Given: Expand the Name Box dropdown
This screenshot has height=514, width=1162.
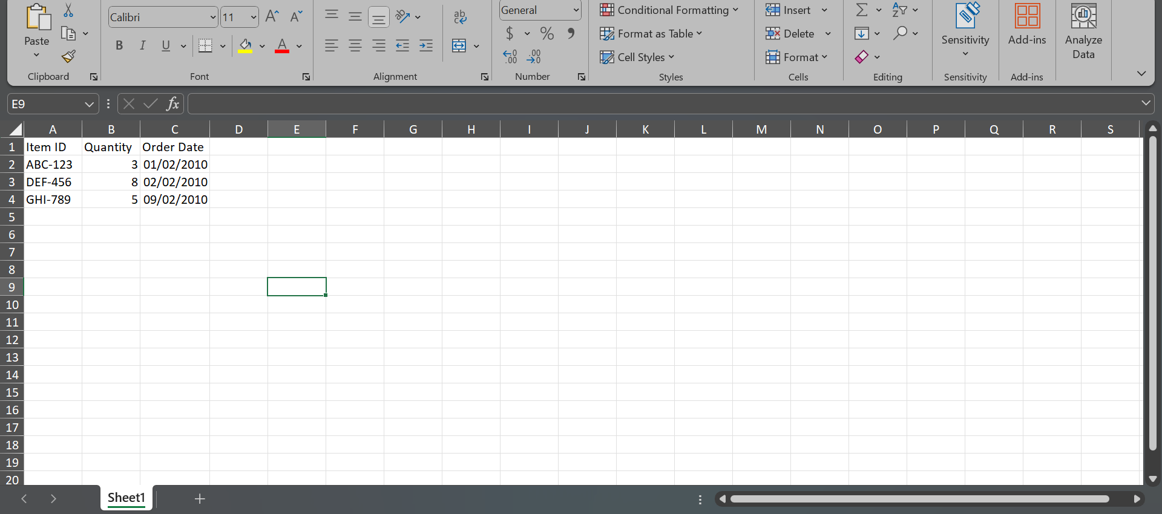Looking at the screenshot, I should 89,104.
